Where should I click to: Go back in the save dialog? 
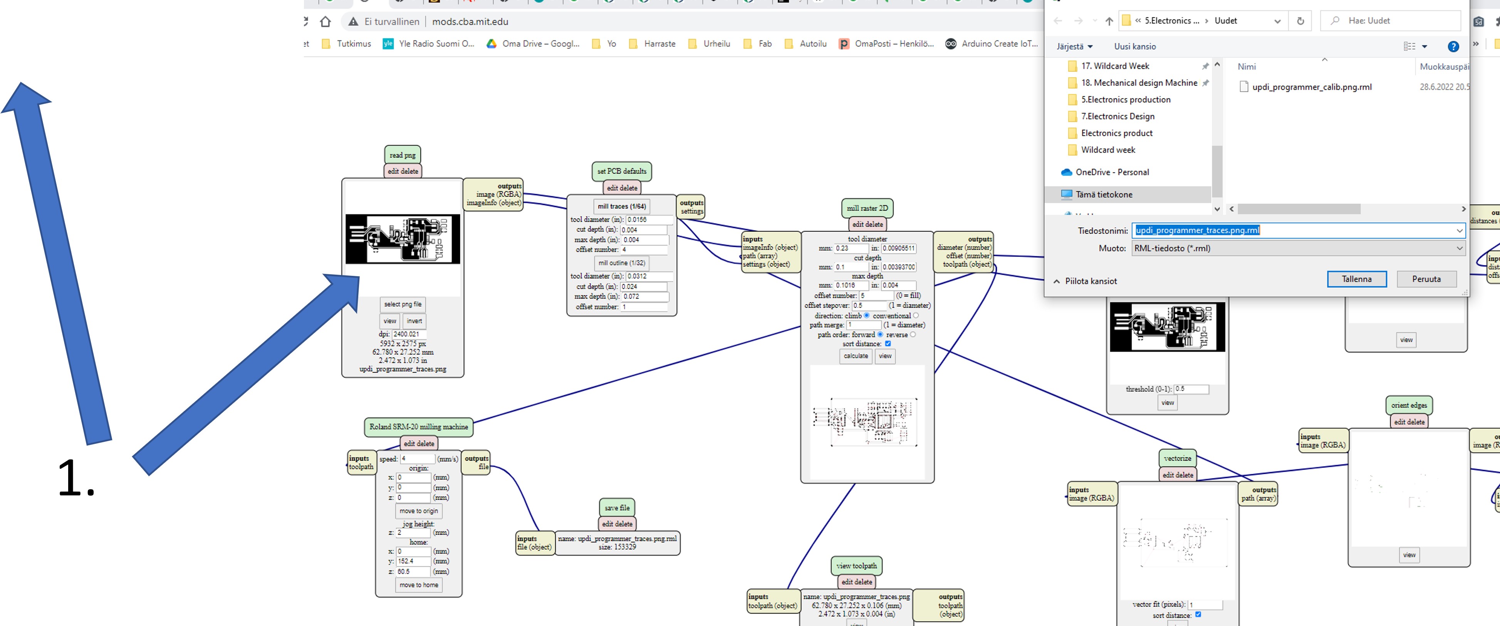pyautogui.click(x=1057, y=21)
